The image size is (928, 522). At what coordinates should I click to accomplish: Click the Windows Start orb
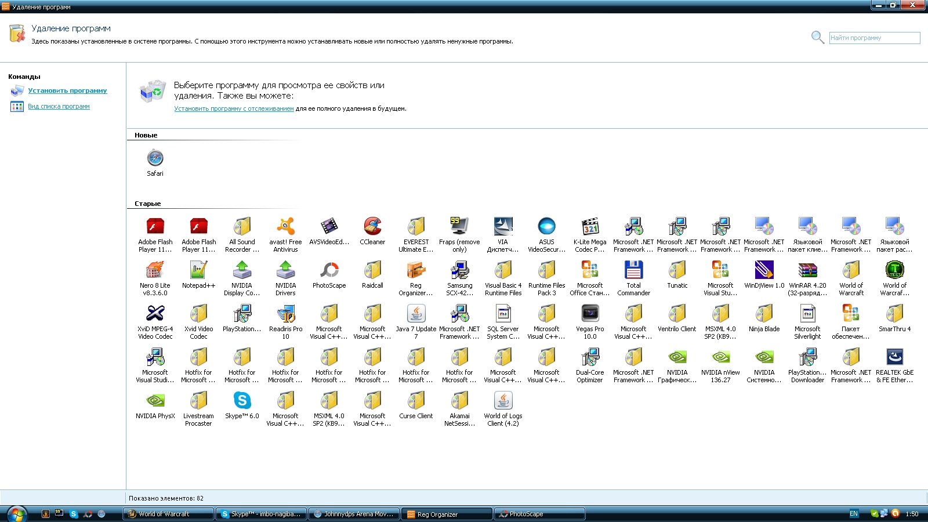click(x=16, y=514)
